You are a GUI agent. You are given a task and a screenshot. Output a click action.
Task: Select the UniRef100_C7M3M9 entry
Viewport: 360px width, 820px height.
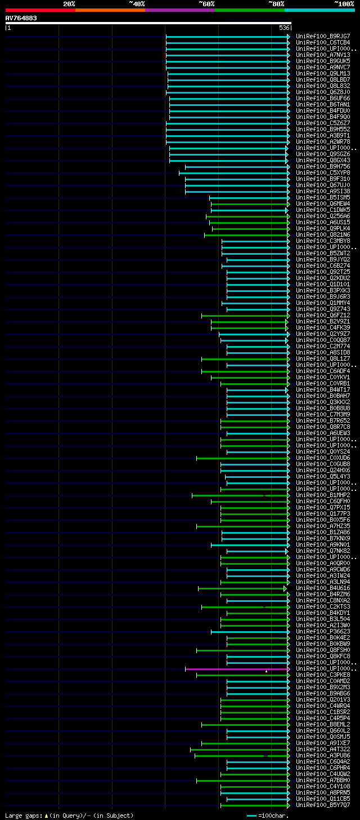(x=323, y=414)
